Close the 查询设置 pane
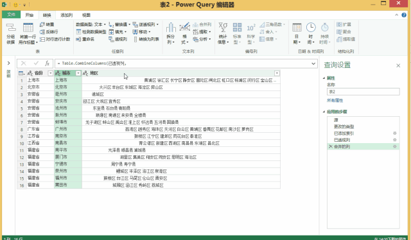The image size is (411, 240). pyautogui.click(x=398, y=65)
